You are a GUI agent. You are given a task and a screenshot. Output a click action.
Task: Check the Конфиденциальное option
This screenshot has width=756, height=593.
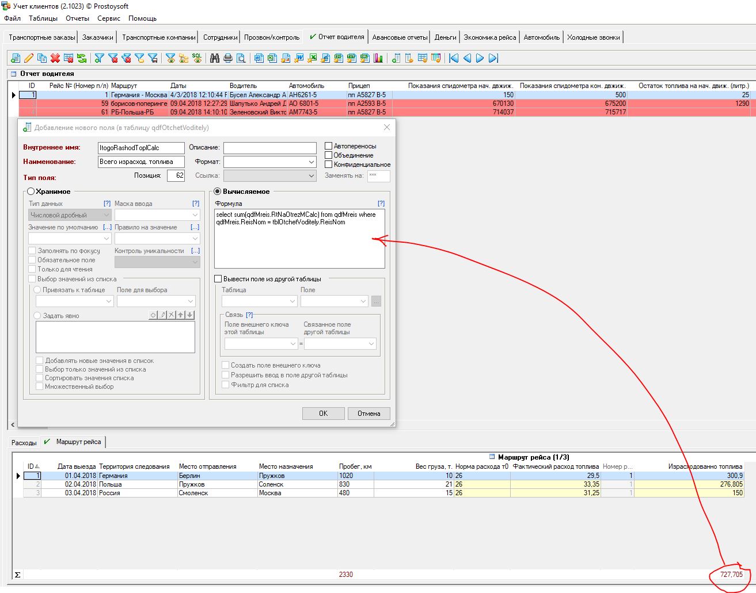point(329,164)
